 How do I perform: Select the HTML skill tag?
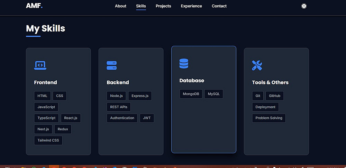pos(42,96)
